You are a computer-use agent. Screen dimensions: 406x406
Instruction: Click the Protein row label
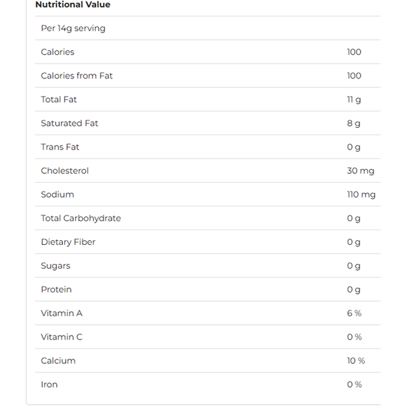click(x=56, y=289)
